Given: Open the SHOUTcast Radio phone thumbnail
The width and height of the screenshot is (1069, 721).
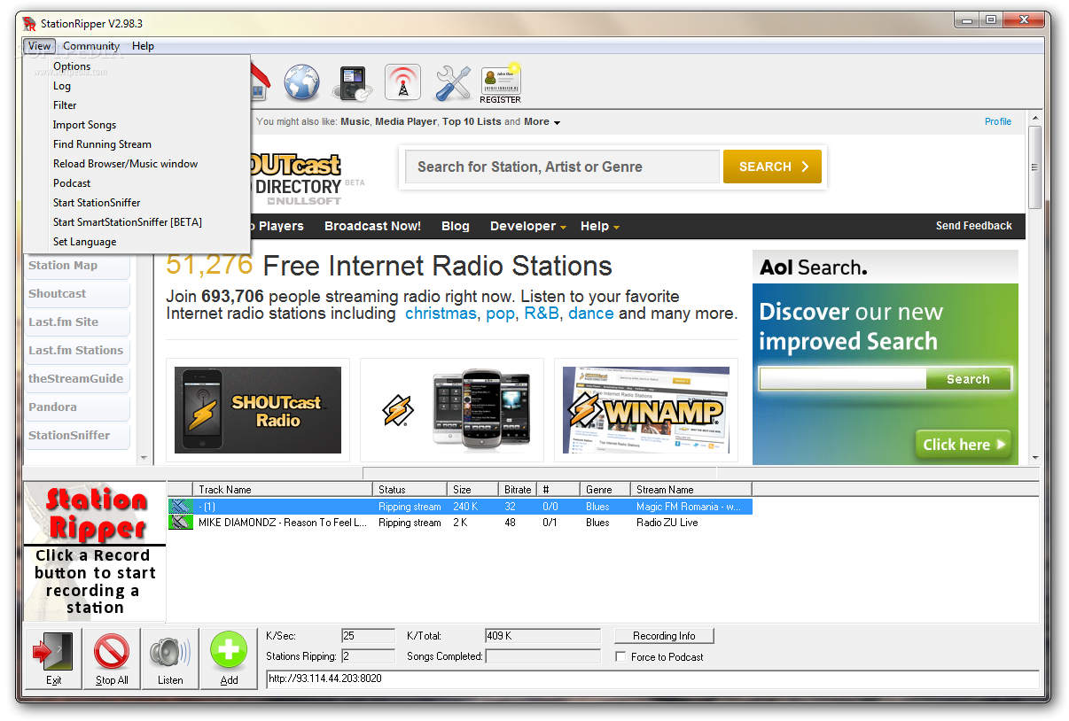Looking at the screenshot, I should pyautogui.click(x=258, y=410).
